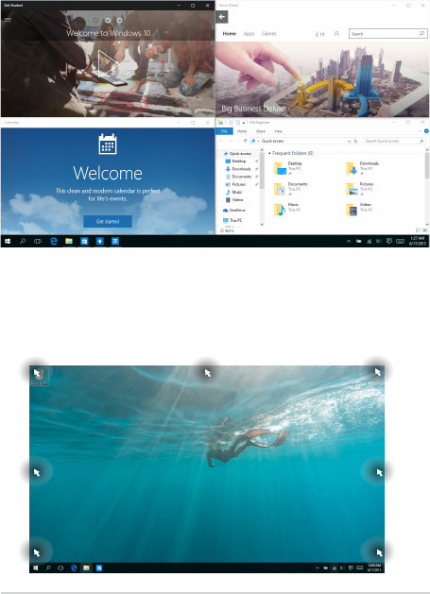
Task: Switch to the Apps tab in Store
Action: click(249, 34)
